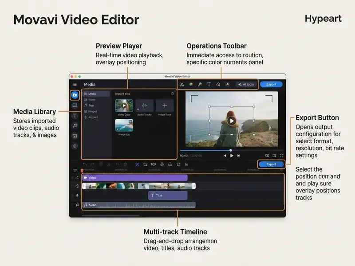Select the text T tool in the top toolbar
Screen dimensions: 355x266
(209, 84)
